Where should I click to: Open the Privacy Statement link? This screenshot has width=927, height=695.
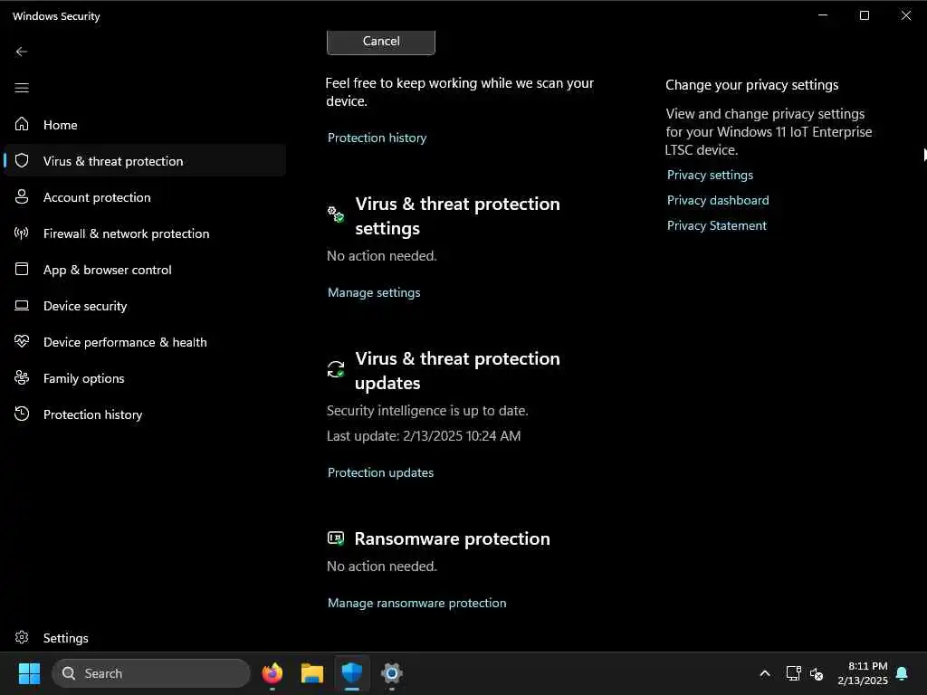point(717,225)
